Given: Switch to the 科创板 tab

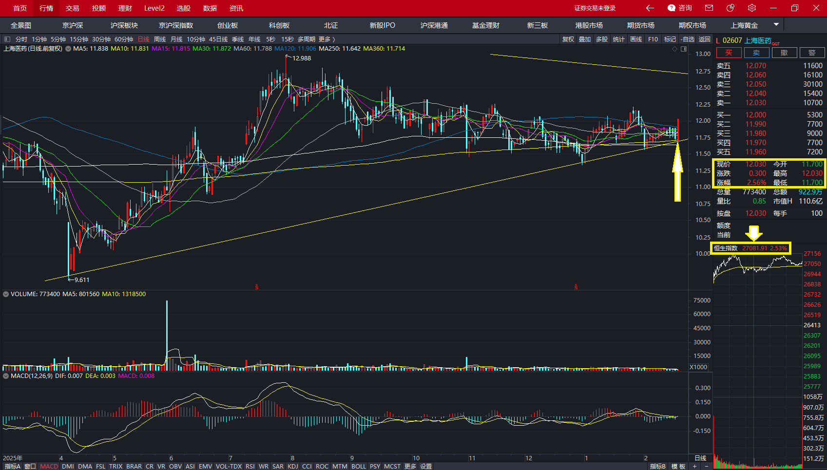Looking at the screenshot, I should click(x=279, y=25).
